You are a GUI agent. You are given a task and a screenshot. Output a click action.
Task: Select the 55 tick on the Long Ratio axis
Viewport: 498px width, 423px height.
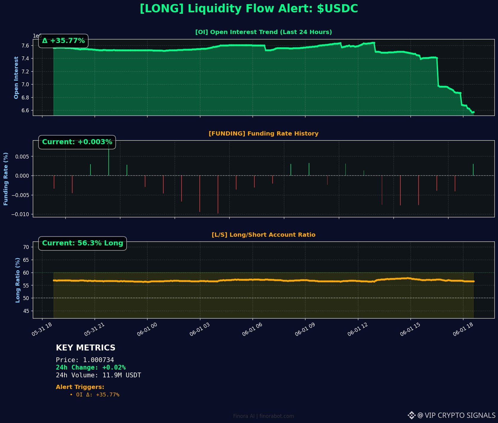pos(26,286)
